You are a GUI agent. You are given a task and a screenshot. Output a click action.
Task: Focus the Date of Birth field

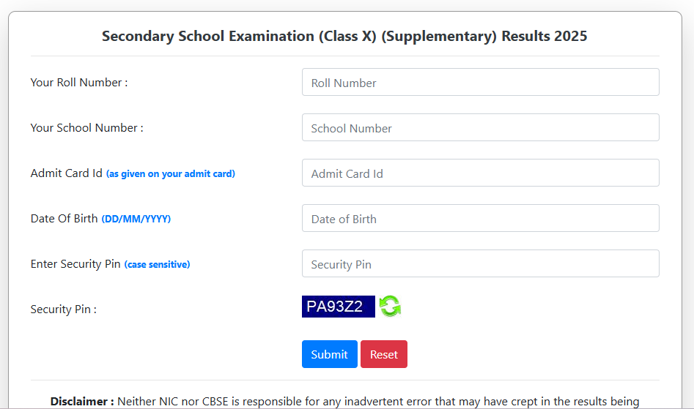tap(480, 218)
